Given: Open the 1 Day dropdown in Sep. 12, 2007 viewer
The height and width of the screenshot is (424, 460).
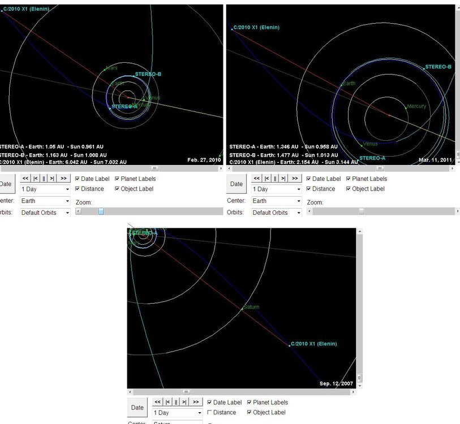Looking at the screenshot, I should pos(177,413).
